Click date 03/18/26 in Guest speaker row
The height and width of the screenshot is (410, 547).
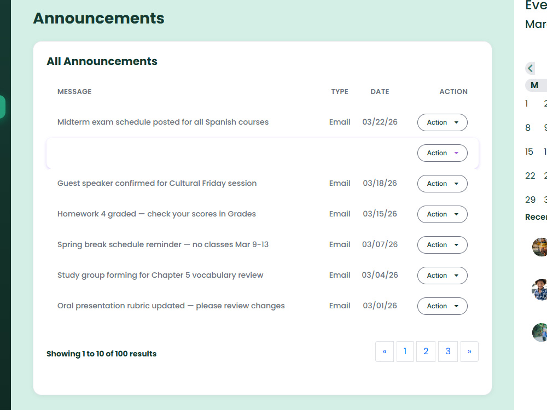380,183
